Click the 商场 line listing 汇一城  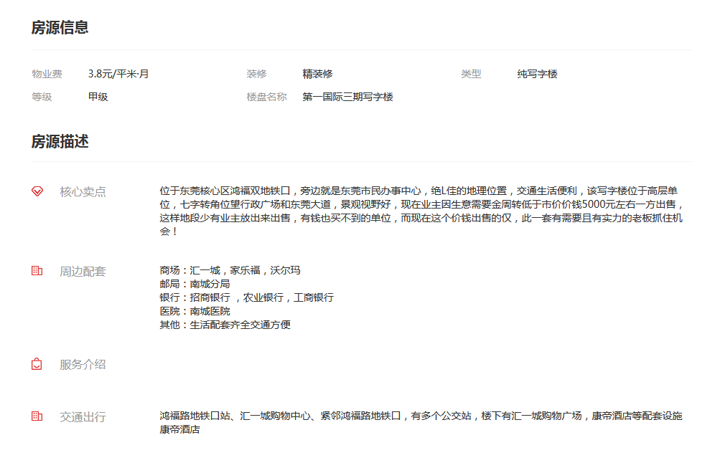(230, 270)
